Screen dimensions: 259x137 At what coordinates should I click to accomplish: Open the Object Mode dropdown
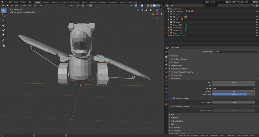(x=13, y=5)
